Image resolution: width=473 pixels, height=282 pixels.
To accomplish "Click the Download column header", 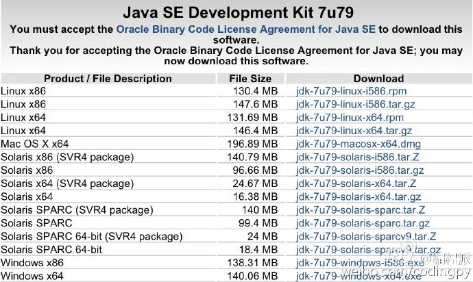I will pos(378,79).
